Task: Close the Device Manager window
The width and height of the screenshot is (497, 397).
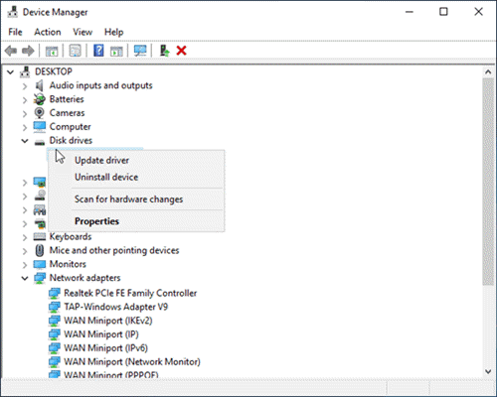Action: (478, 12)
